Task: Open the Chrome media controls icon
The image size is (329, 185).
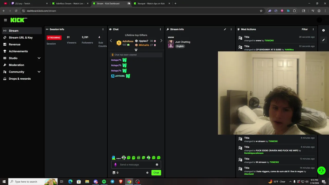Action: [x=313, y=11]
